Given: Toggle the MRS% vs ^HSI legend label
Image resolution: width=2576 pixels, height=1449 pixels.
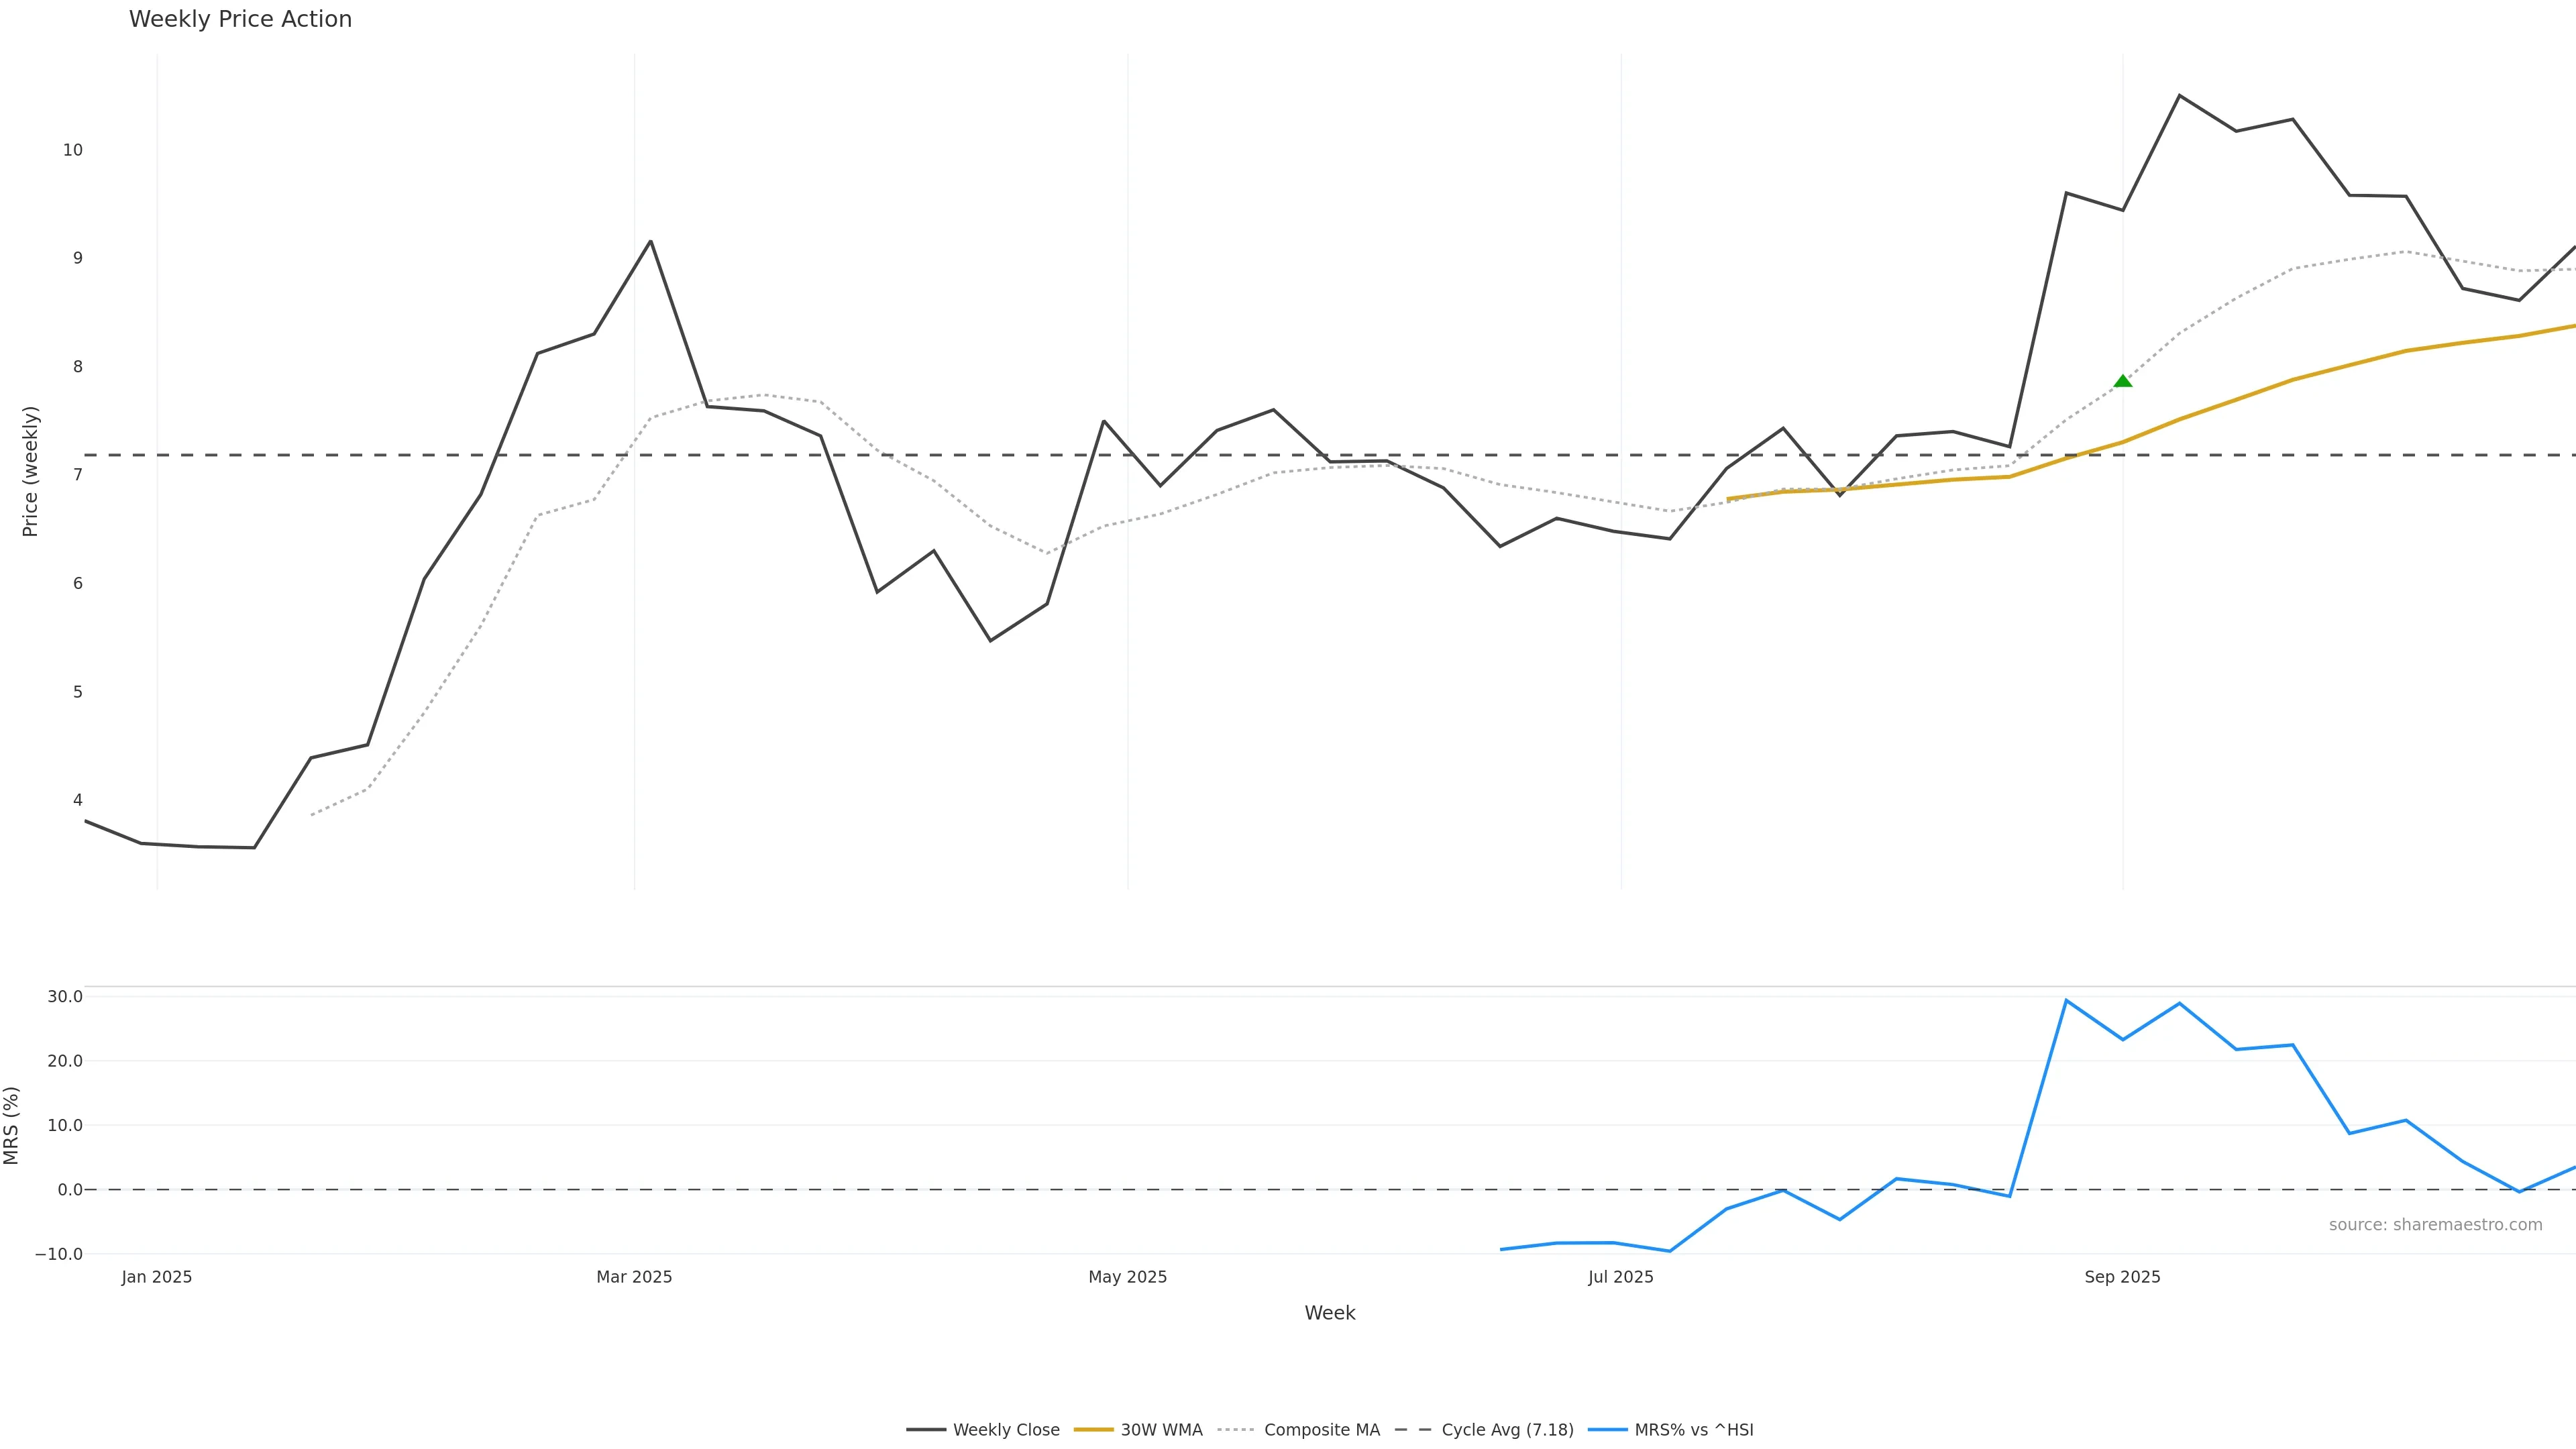Looking at the screenshot, I should (1693, 1430).
